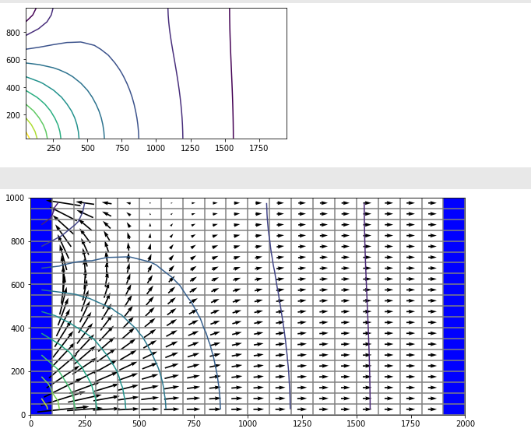
Task: Click y-axis label 200 on upper plot
Action: pyautogui.click(x=12, y=116)
